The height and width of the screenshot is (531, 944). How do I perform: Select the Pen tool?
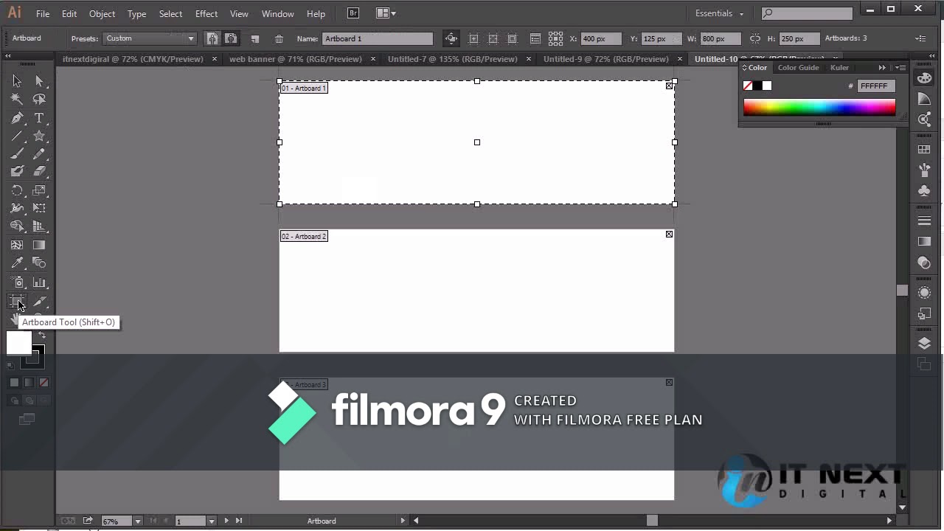pos(17,118)
